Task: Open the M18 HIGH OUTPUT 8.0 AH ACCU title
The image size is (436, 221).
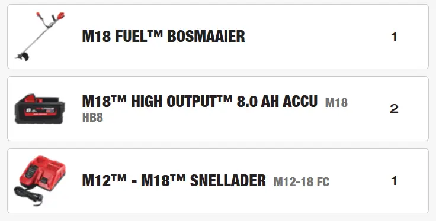Action: coord(200,101)
